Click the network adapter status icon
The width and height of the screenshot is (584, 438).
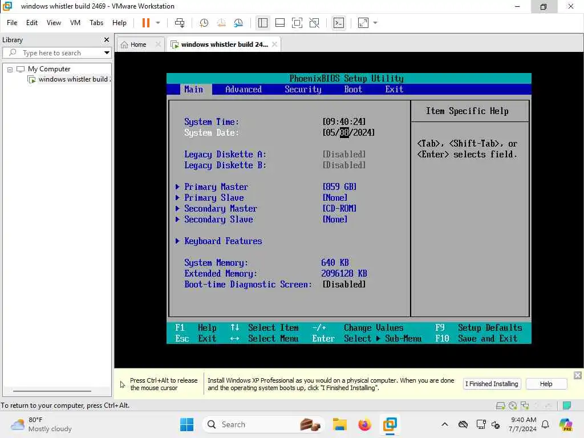pyautogui.click(x=525, y=405)
